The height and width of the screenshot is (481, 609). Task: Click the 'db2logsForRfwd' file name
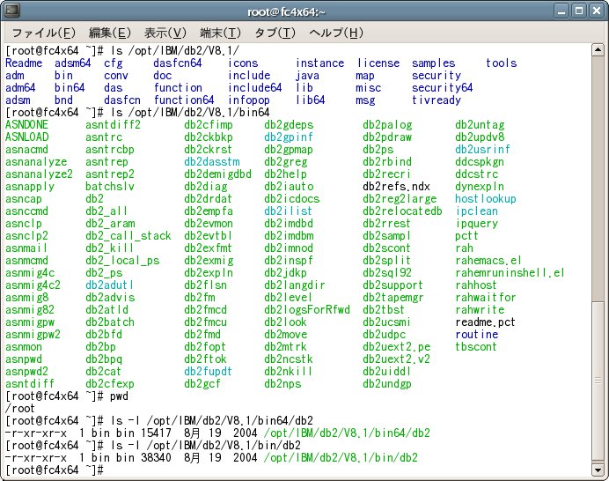(x=307, y=310)
